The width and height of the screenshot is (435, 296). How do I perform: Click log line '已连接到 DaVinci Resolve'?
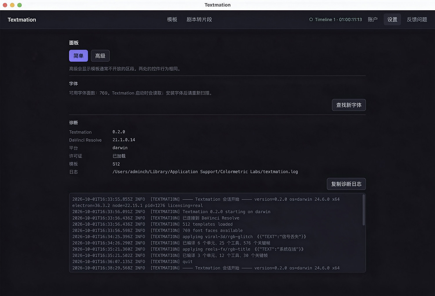[156, 218]
